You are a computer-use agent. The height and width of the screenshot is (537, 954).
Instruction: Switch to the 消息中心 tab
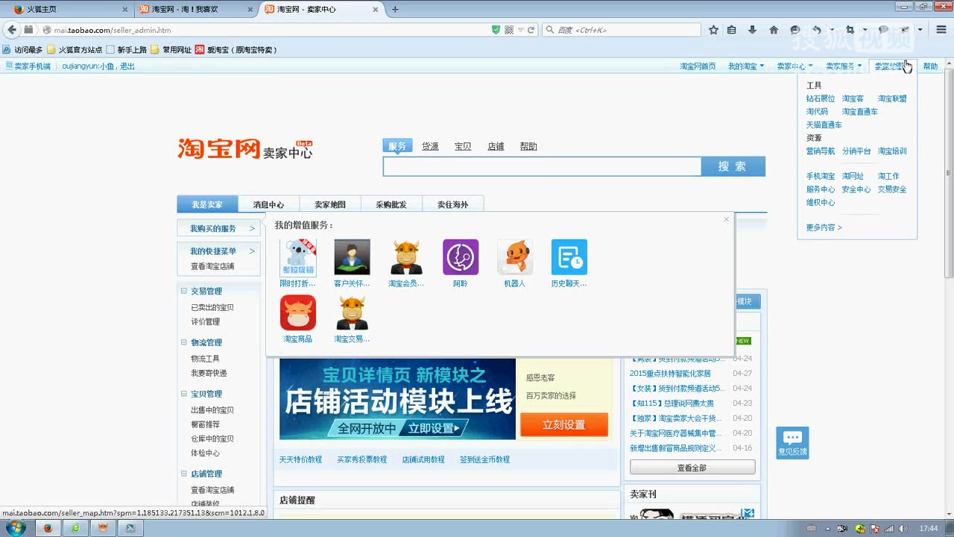click(268, 204)
